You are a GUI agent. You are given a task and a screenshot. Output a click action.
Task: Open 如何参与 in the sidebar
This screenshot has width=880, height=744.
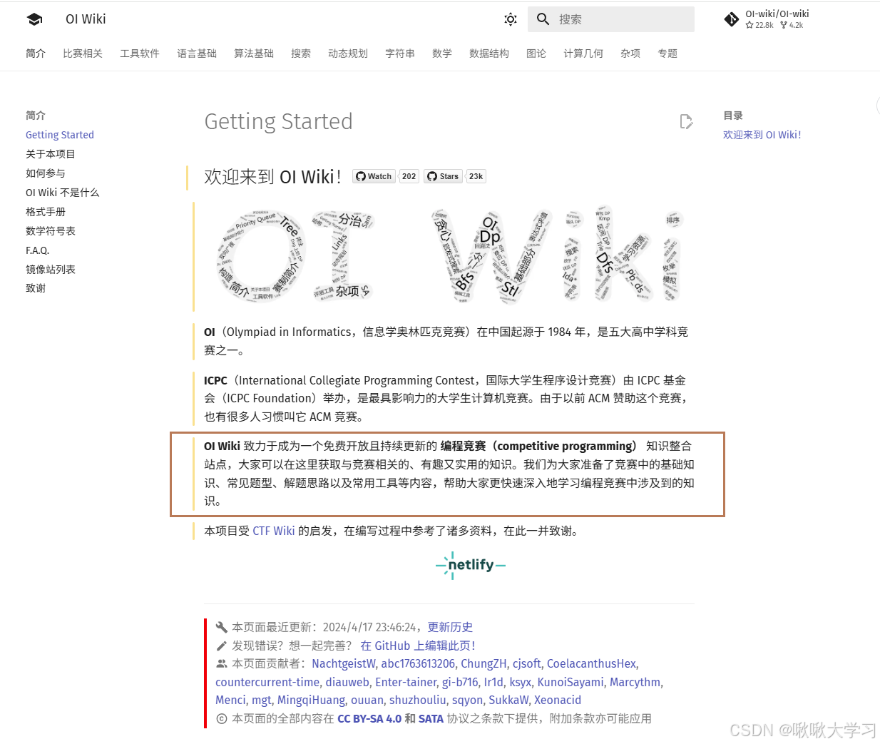[x=46, y=173]
